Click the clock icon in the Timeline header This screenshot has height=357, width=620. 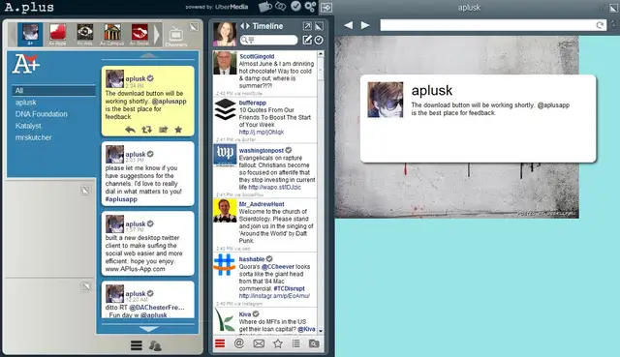pos(319,40)
